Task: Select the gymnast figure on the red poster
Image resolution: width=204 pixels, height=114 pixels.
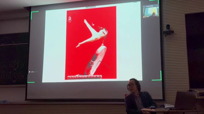Action: point(92,34)
